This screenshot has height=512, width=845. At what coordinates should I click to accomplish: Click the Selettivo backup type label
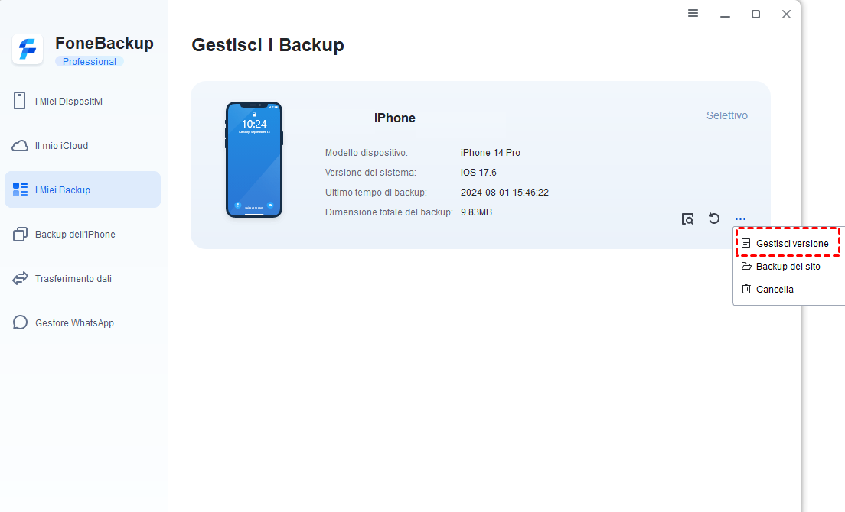coord(727,115)
